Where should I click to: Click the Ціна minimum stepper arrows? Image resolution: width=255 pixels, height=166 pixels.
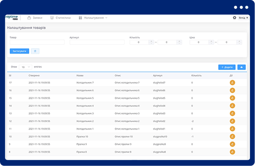211,42
